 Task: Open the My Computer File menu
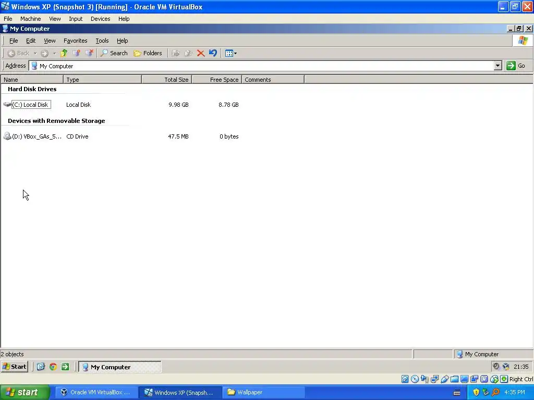tap(14, 41)
